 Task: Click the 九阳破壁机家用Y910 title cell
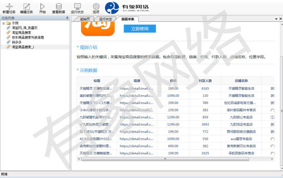[97, 117]
